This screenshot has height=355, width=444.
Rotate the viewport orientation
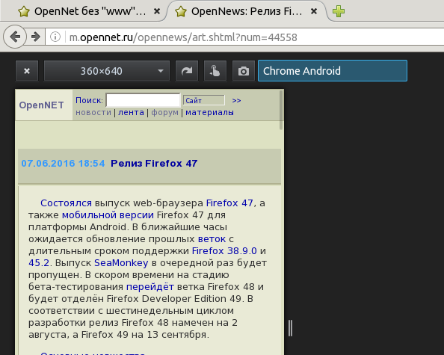(x=187, y=71)
